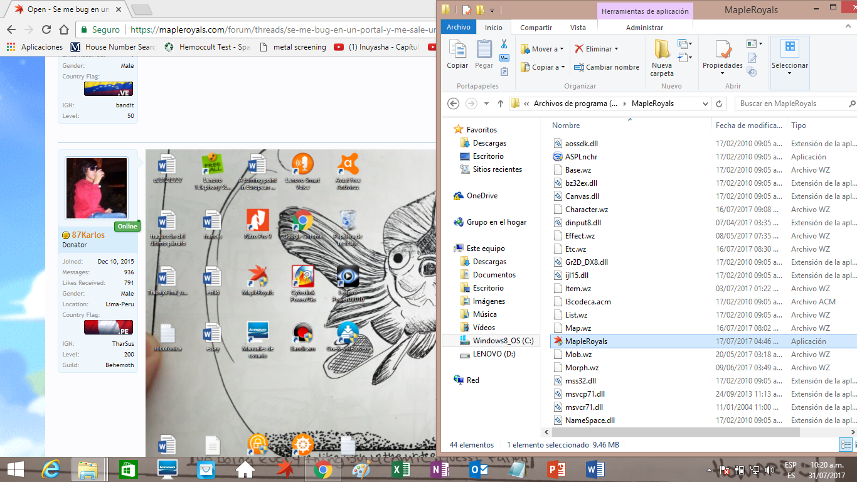857x482 pixels.
Task: Create a folder with Nueva carpeta icon
Action: click(661, 58)
